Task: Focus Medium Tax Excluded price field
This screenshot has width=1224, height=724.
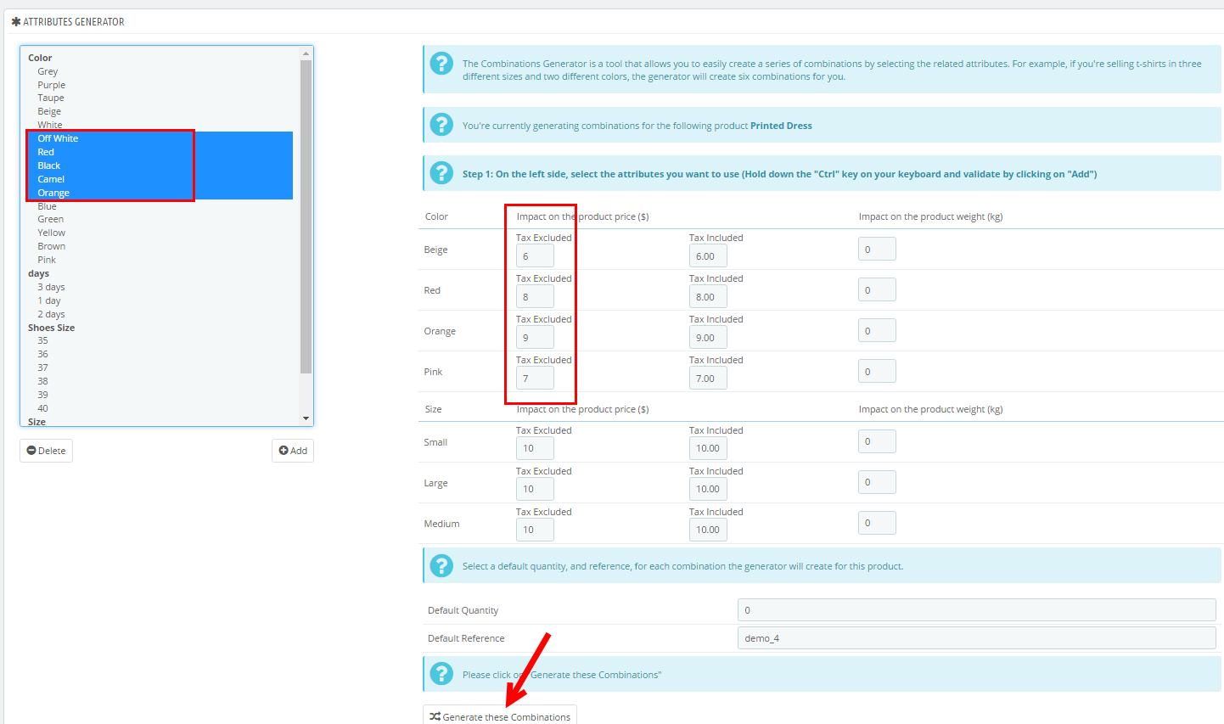Action: pyautogui.click(x=535, y=530)
